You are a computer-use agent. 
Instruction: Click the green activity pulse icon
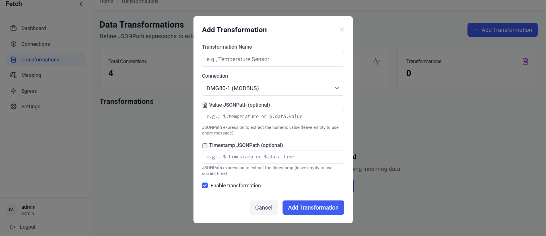(x=376, y=61)
